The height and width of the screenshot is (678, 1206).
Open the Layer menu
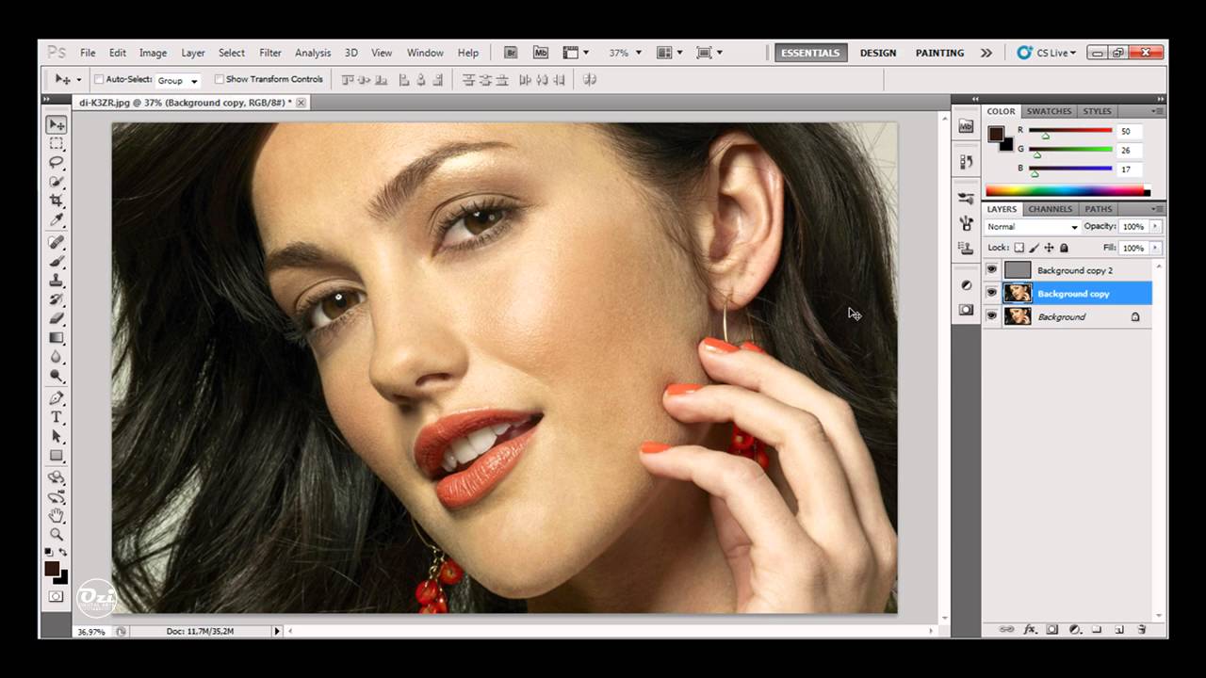pos(193,53)
